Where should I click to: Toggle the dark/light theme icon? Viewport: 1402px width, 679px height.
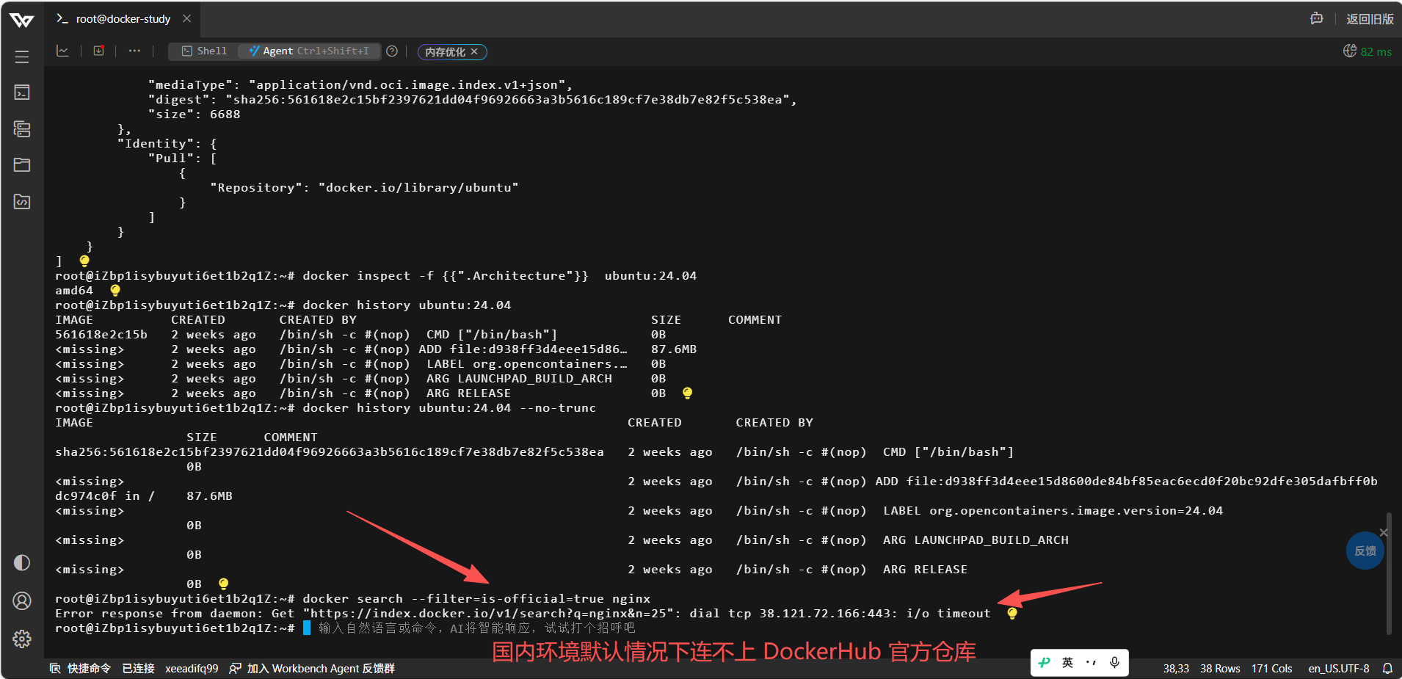click(x=22, y=563)
